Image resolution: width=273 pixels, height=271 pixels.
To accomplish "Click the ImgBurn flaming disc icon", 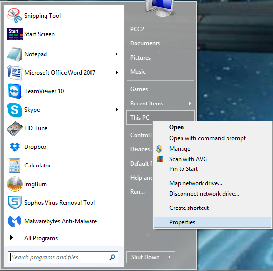I will click(x=15, y=184).
